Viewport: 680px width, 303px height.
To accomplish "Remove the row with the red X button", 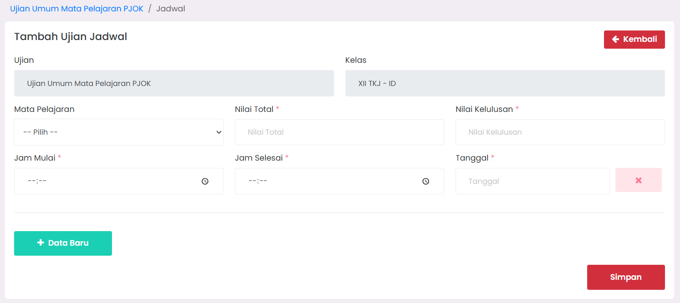I will coord(638,180).
